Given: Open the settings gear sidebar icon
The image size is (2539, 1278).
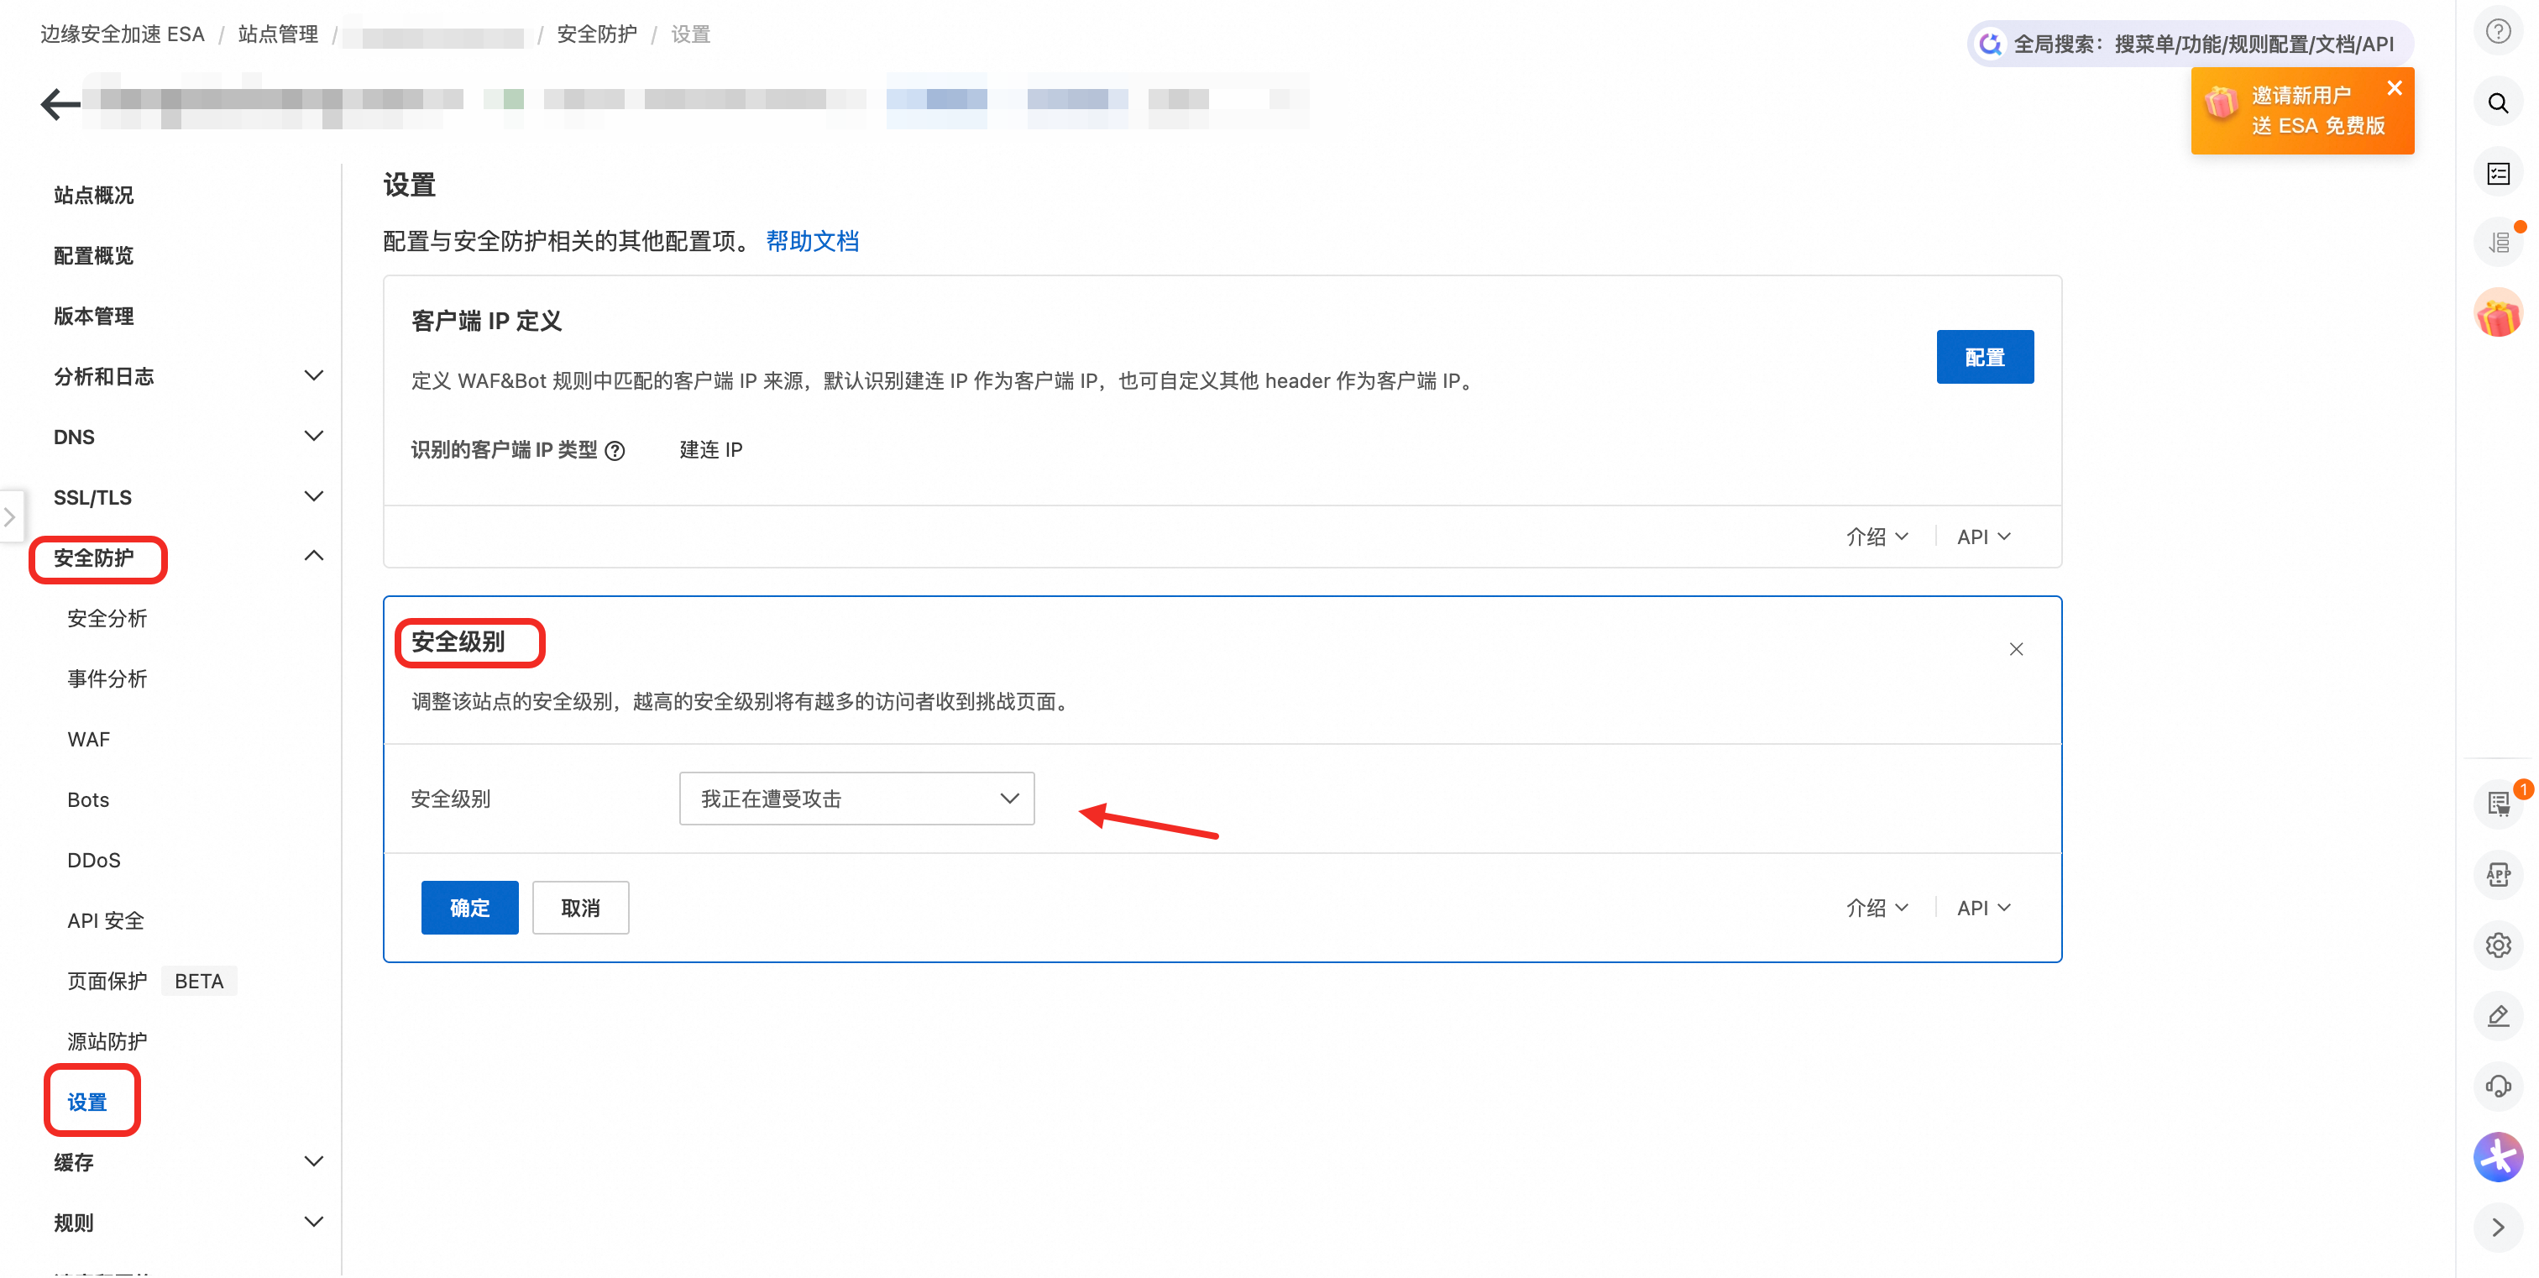Looking at the screenshot, I should click(2498, 945).
